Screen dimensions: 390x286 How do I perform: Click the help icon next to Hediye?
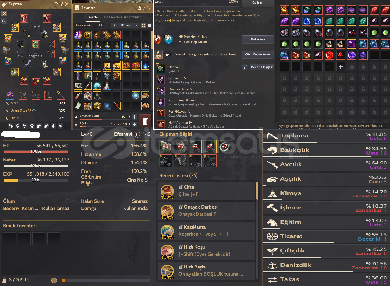tap(245, 67)
